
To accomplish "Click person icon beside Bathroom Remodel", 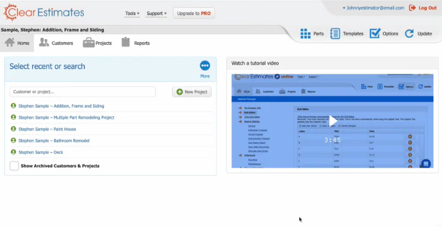I will (x=13, y=140).
